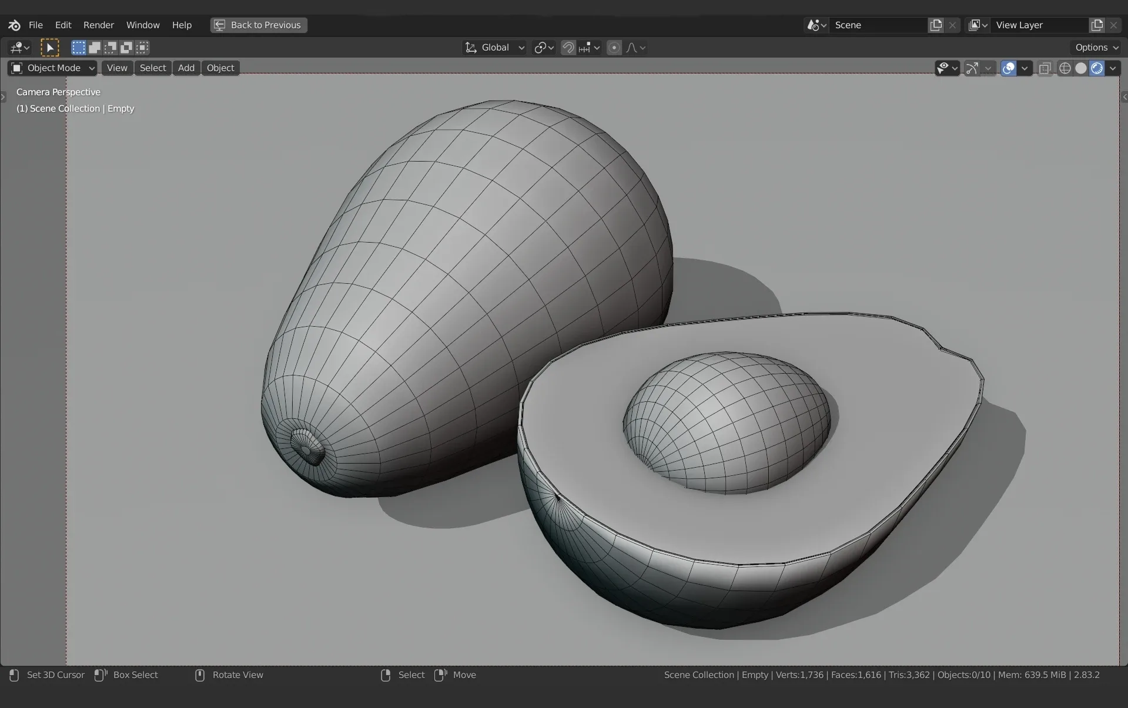Toggle X-Ray viewport mode
Image resolution: width=1128 pixels, height=708 pixels.
(1045, 68)
